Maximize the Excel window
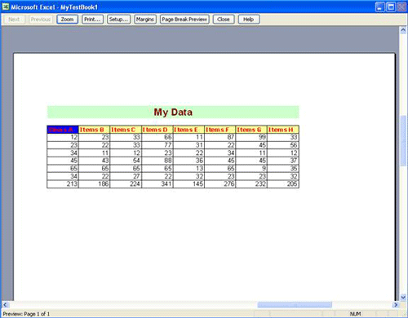 [391, 7]
